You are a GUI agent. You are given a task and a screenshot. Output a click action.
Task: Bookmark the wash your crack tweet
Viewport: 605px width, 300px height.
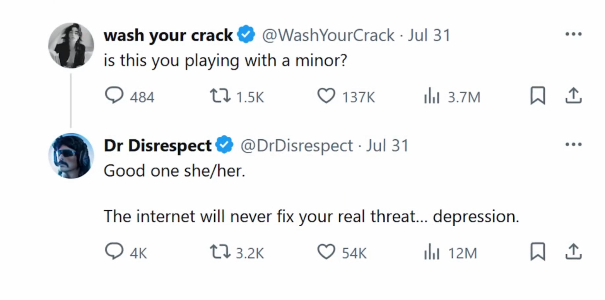click(537, 96)
